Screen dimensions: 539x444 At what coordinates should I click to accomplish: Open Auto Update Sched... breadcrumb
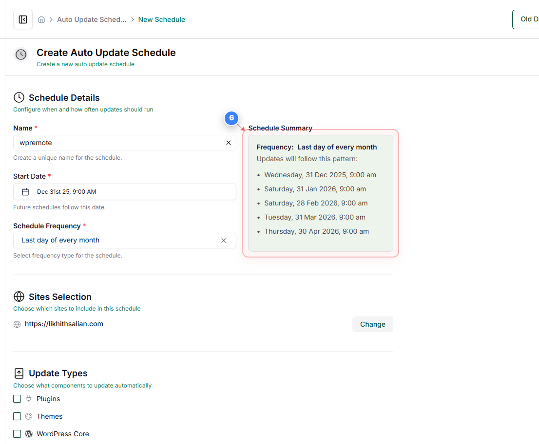(92, 19)
